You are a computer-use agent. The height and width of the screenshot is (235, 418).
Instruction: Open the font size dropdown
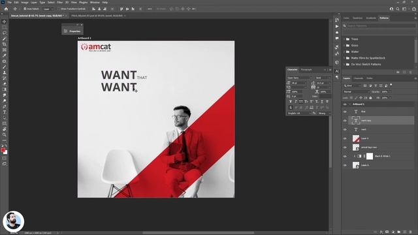click(x=306, y=83)
